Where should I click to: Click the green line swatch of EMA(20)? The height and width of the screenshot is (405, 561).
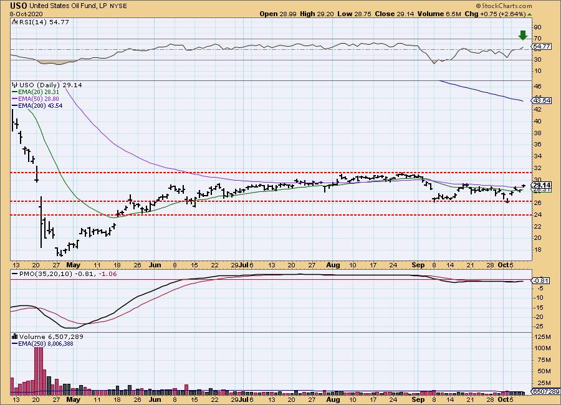point(15,92)
